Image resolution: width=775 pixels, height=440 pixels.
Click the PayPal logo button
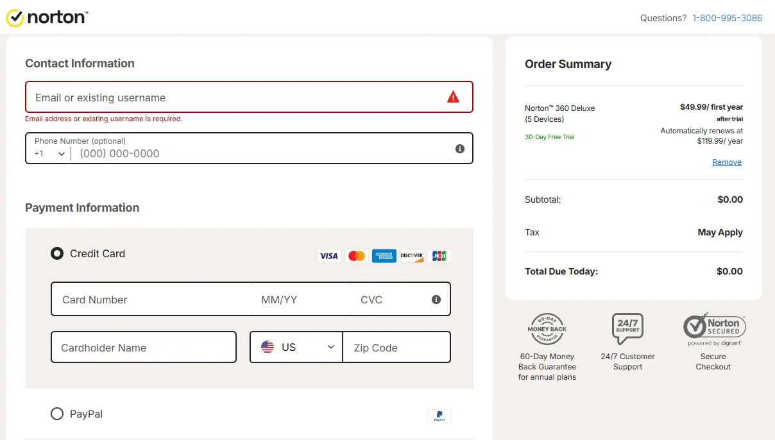pos(439,416)
